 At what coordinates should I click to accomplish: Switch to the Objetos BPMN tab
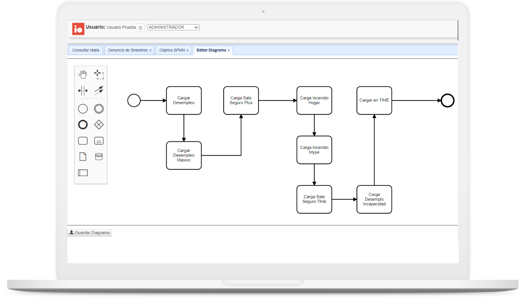172,50
